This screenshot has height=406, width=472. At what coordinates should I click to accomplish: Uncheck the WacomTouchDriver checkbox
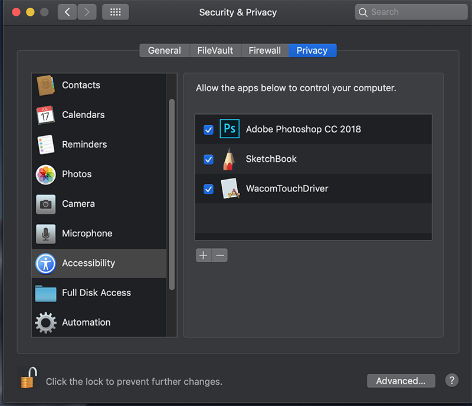(208, 189)
